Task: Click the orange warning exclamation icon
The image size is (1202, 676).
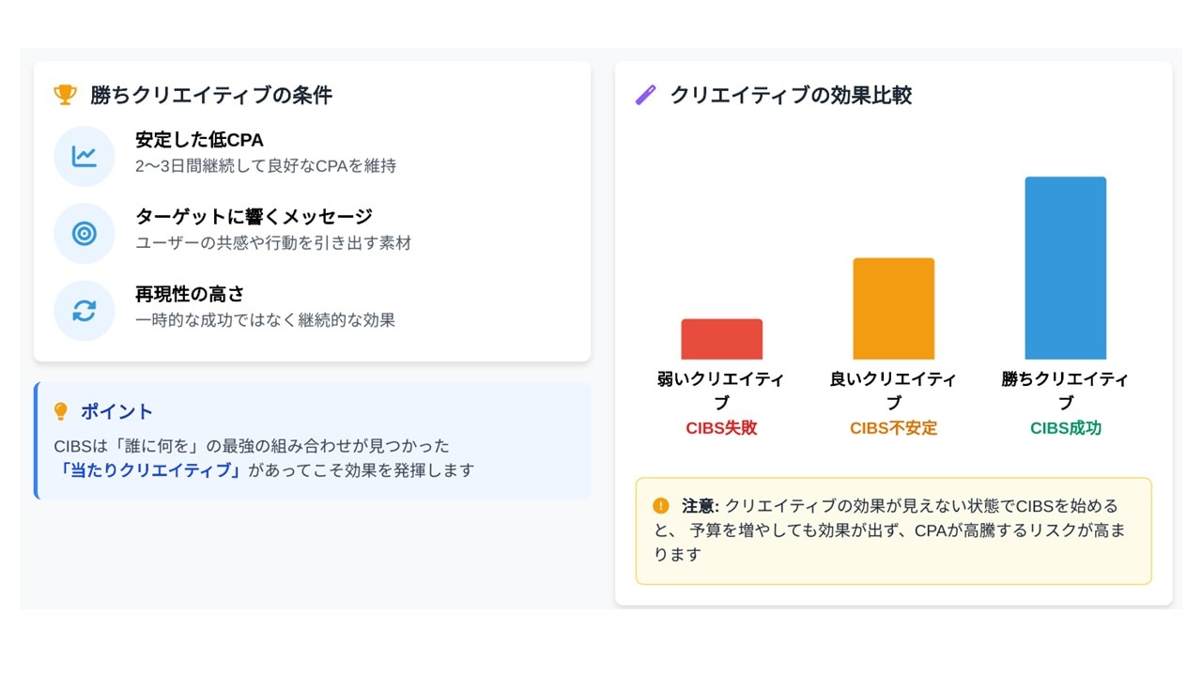Action: coord(661,506)
